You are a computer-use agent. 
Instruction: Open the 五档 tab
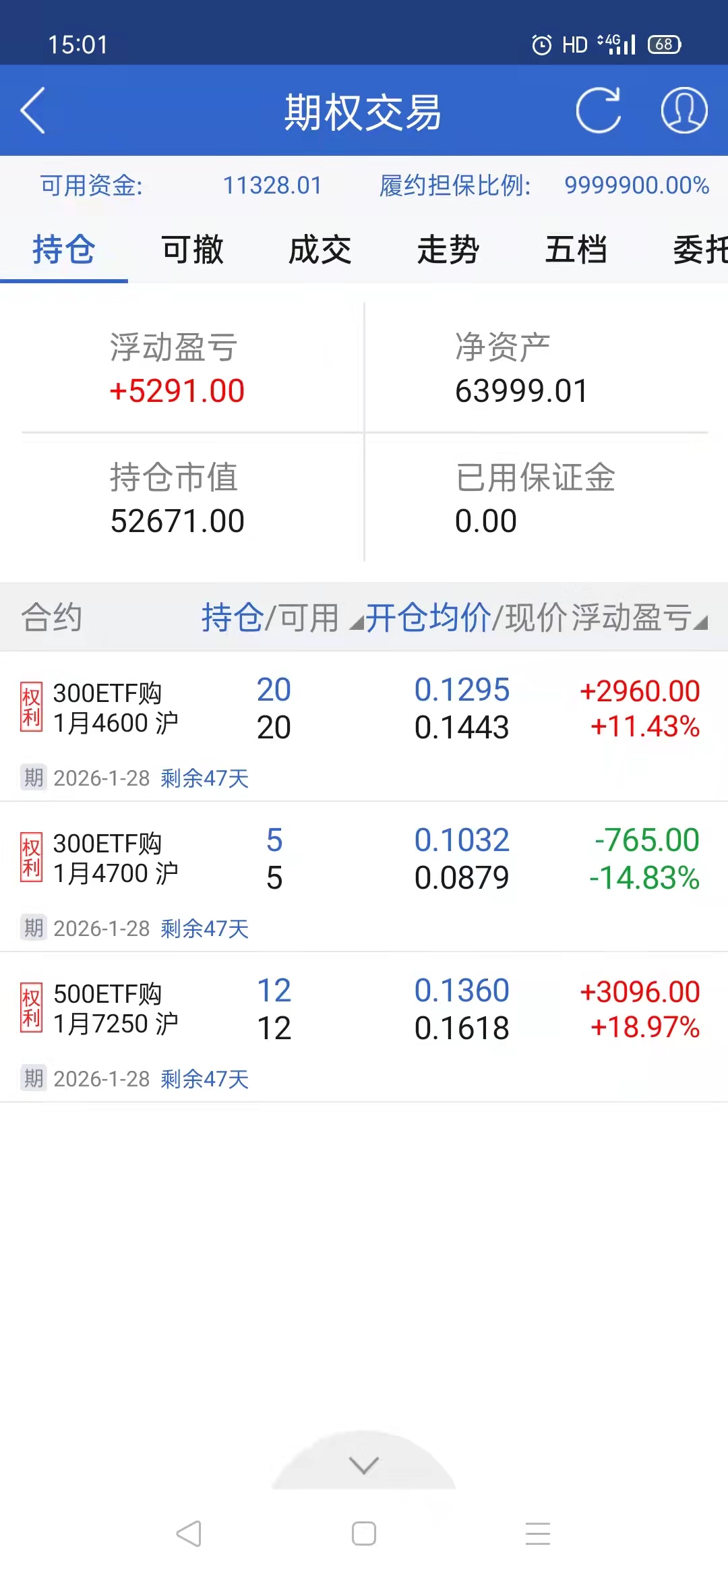(576, 250)
